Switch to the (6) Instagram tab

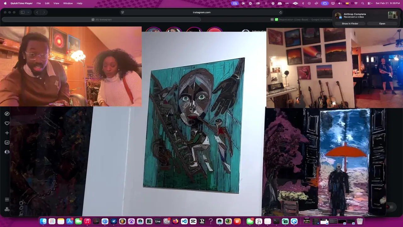point(101,20)
